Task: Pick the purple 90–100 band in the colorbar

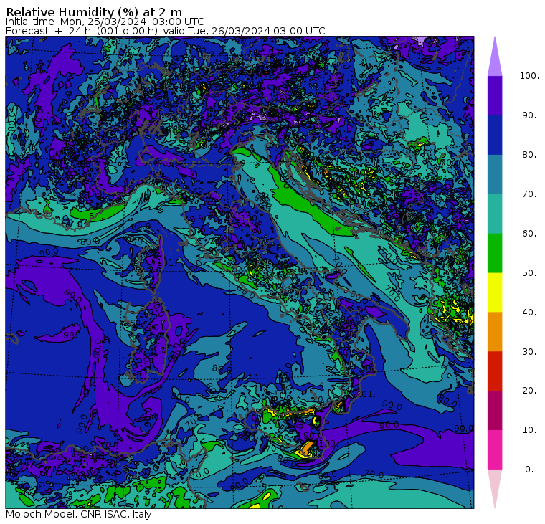Action: pos(495,95)
